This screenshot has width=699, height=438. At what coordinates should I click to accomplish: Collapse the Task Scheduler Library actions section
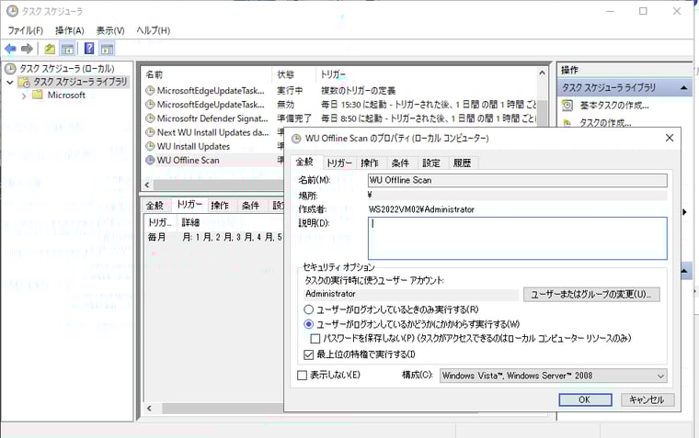click(x=684, y=88)
